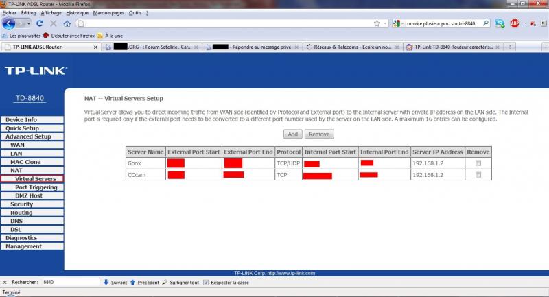
Task: Open the URL bar history dropdown
Action: tap(386, 23)
